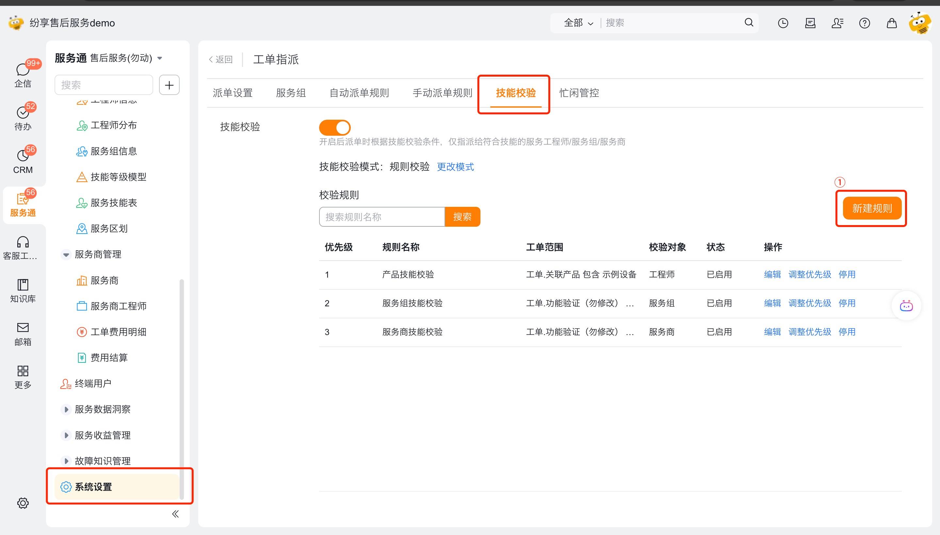940x535 pixels.
Task: Disable the 服务商技能校验 rule via 停用
Action: tap(847, 332)
